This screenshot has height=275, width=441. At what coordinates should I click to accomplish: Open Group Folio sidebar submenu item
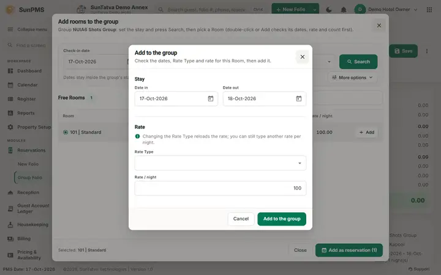click(x=29, y=178)
